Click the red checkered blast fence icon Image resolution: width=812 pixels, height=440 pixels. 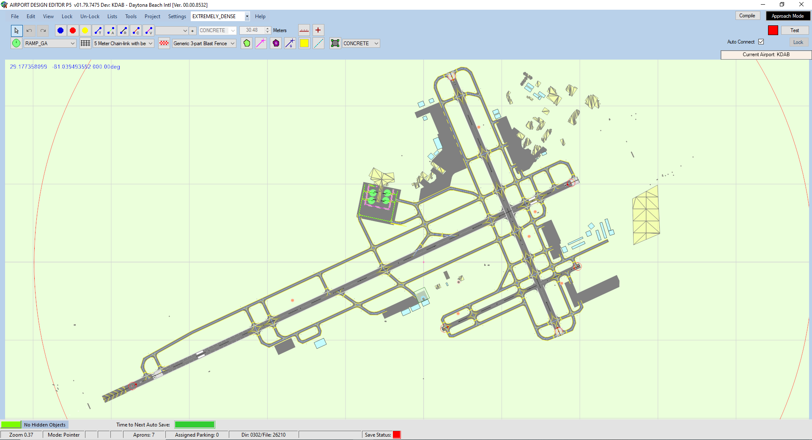(x=164, y=43)
